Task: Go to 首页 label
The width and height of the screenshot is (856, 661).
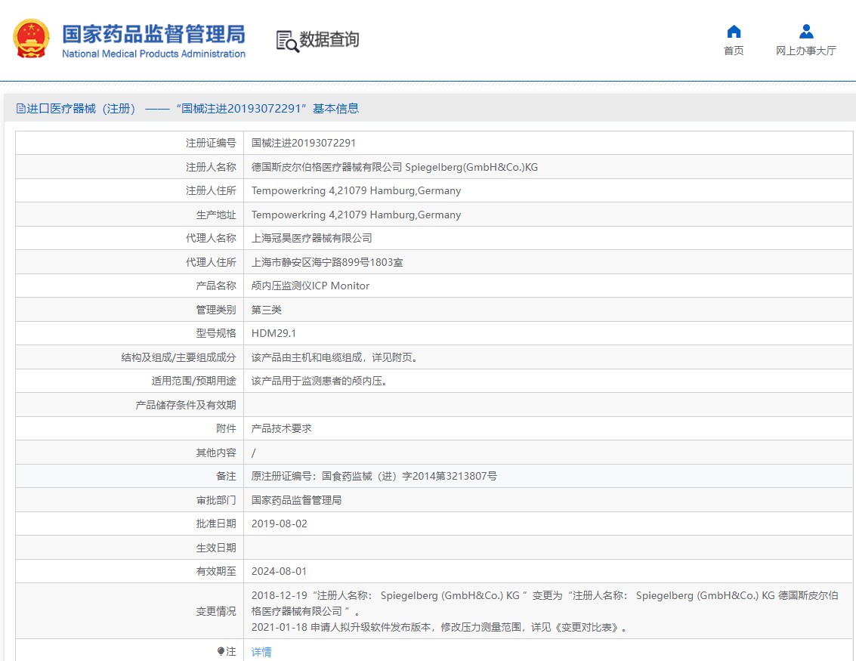Action: click(734, 51)
